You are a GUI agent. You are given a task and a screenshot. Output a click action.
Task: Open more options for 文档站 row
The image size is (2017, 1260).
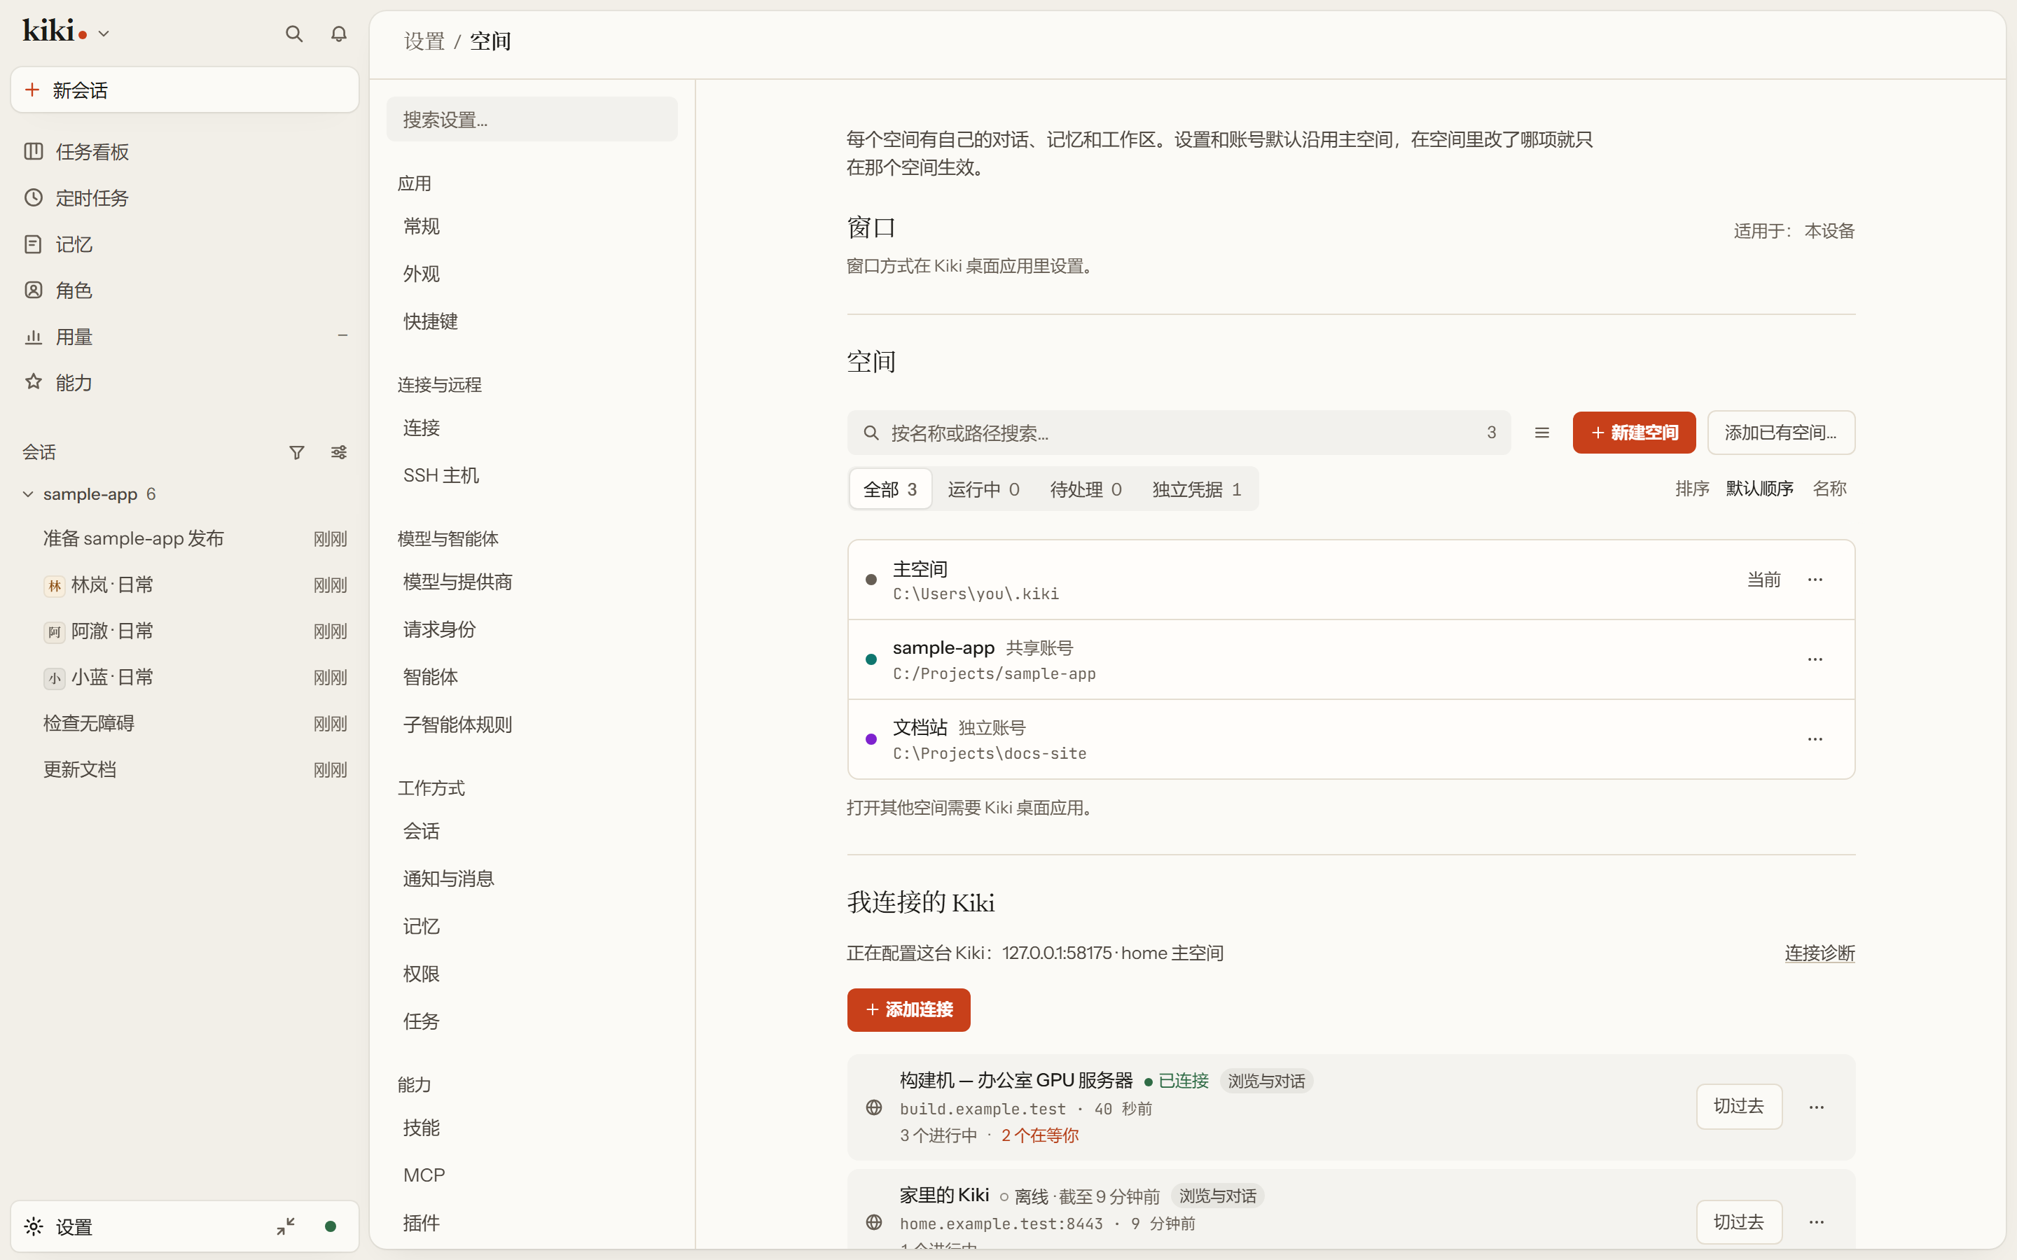tap(1815, 739)
